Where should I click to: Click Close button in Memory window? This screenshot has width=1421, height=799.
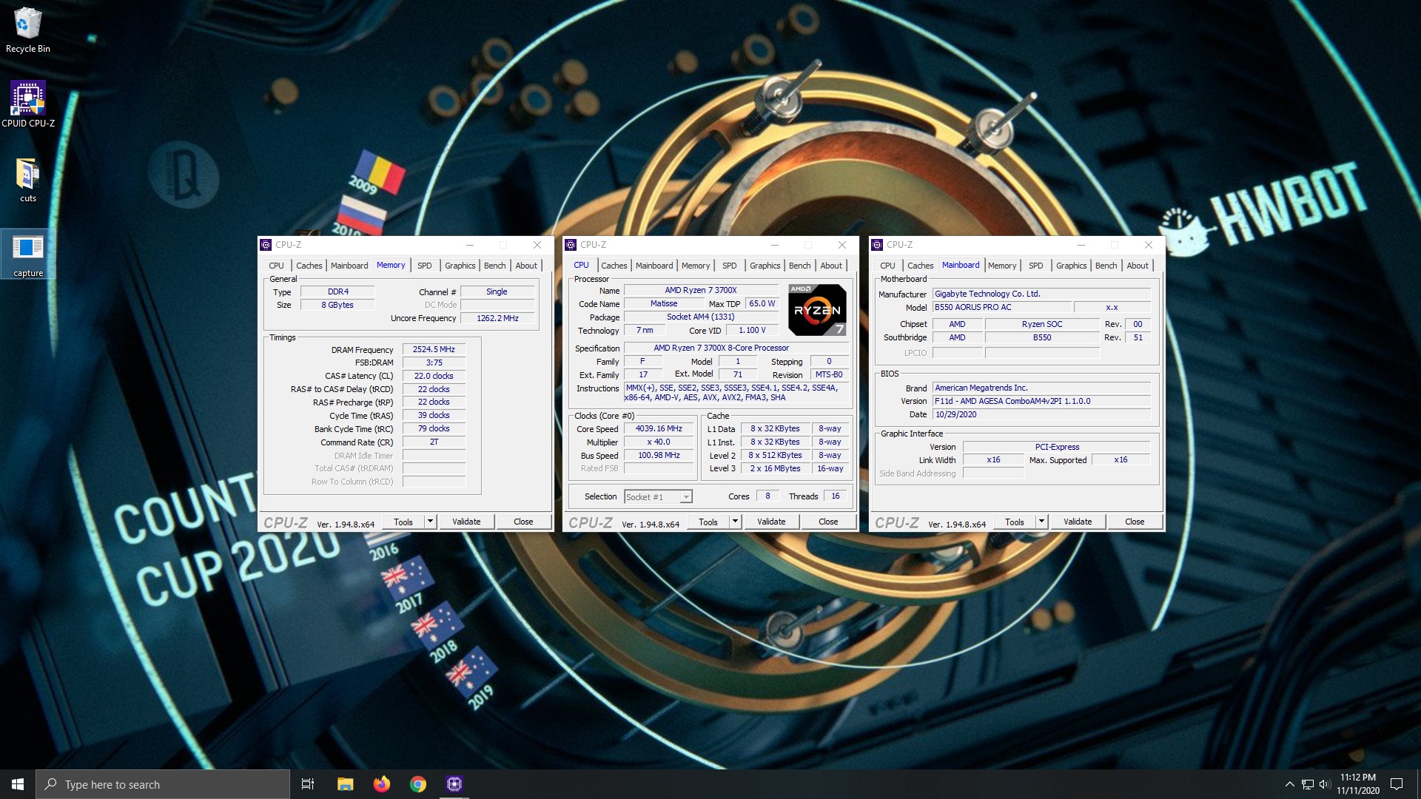(523, 522)
